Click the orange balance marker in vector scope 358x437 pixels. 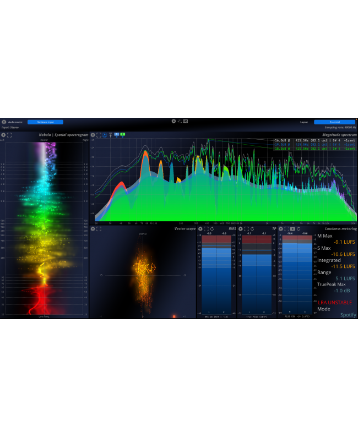coord(174,316)
